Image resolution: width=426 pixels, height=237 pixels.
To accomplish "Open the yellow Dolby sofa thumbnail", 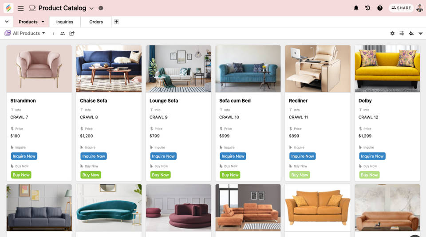I will (387, 69).
